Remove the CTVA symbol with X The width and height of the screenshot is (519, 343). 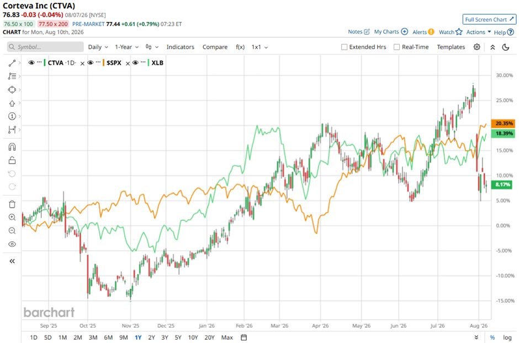point(82,64)
